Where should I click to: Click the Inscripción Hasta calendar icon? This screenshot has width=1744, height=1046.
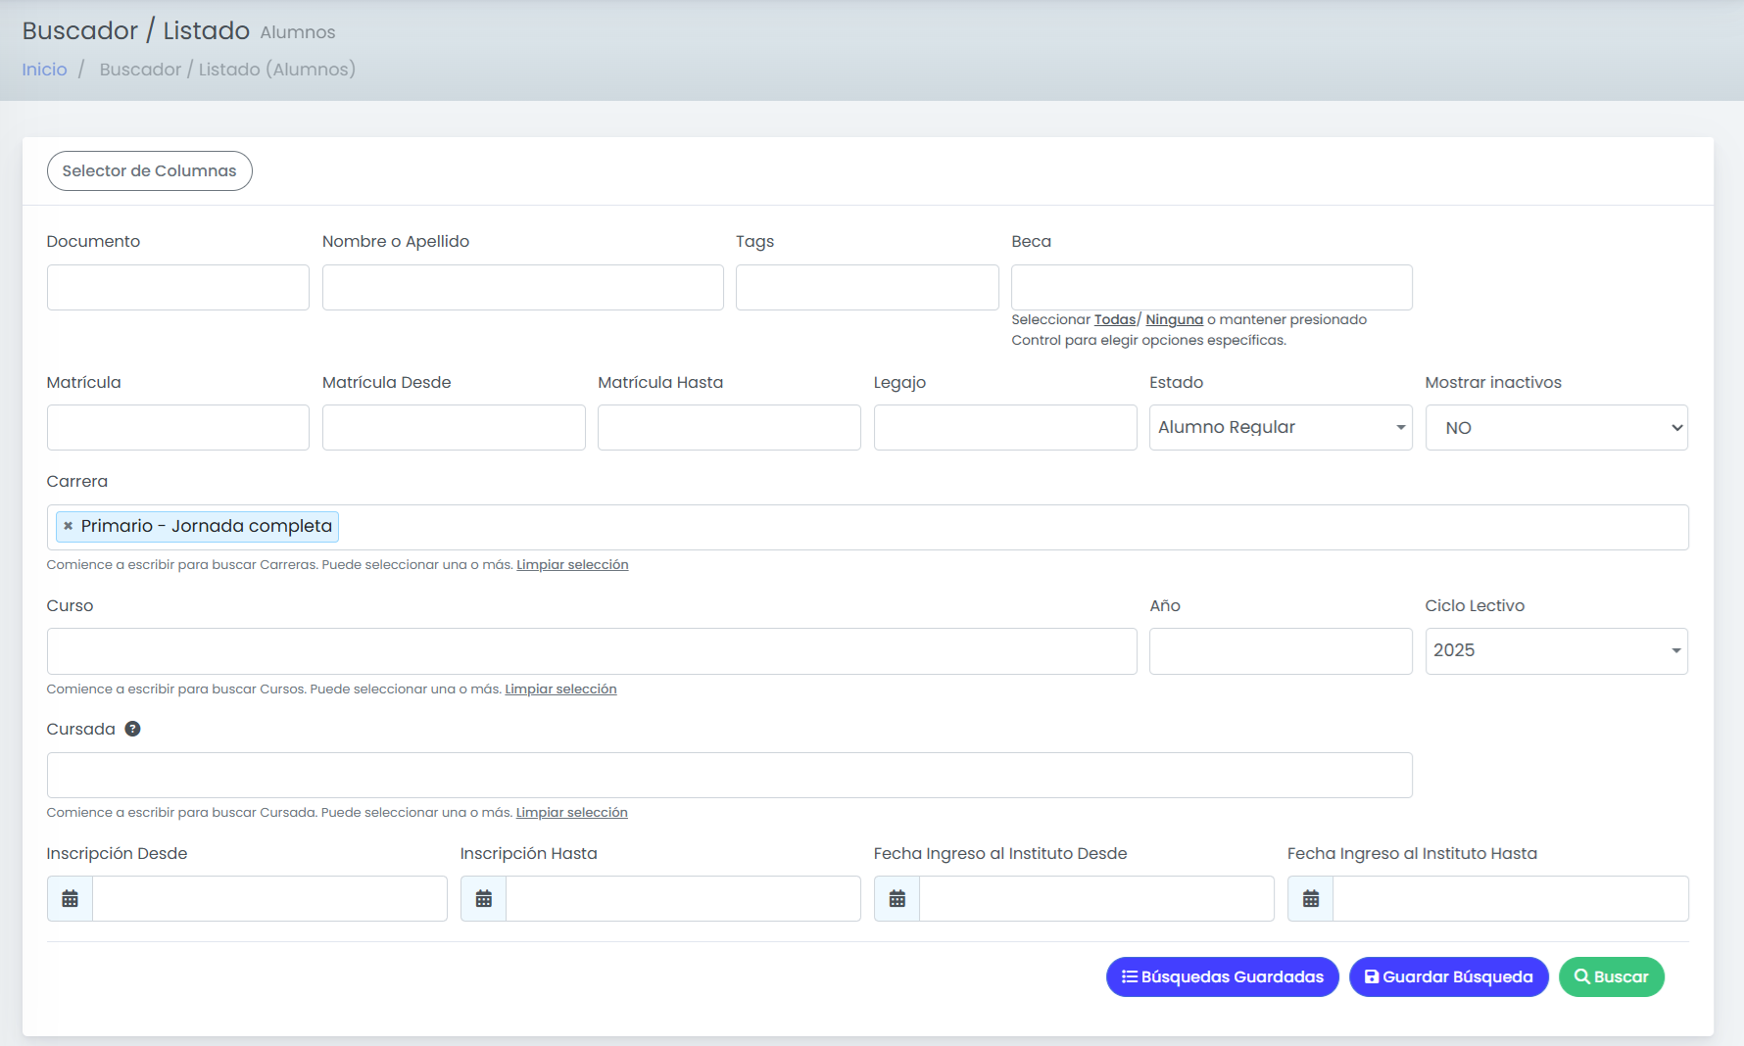click(x=483, y=899)
